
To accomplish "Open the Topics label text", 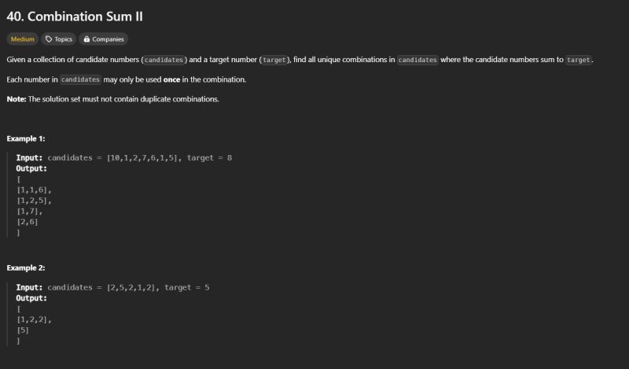I will point(64,39).
